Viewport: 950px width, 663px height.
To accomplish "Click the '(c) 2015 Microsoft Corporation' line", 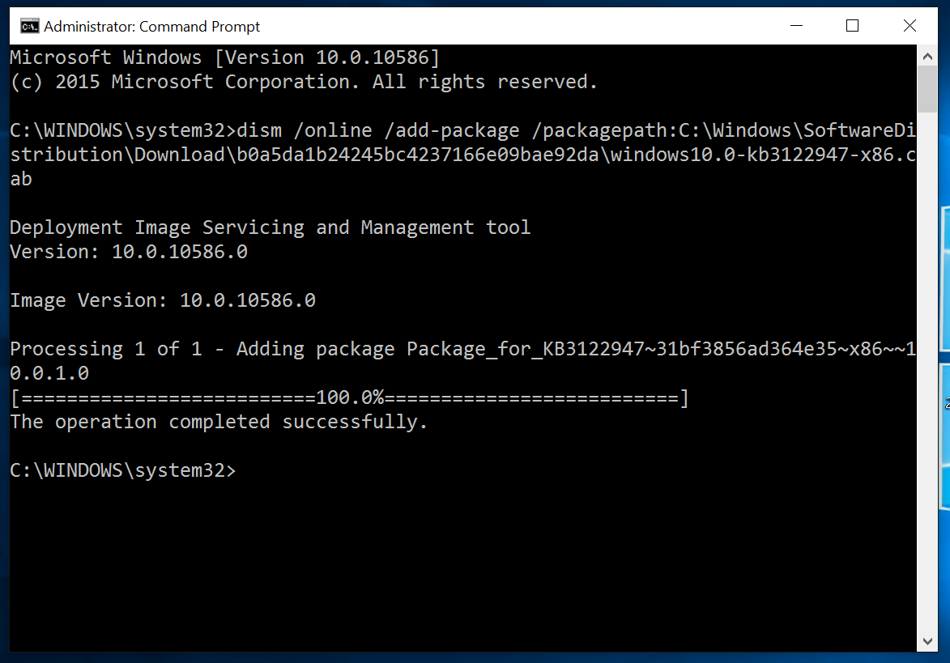I will click(304, 82).
